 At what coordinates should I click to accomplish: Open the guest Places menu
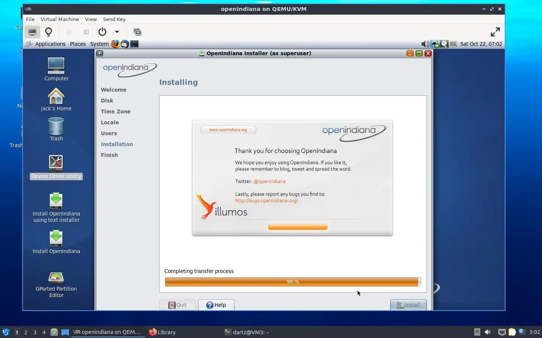[78, 44]
